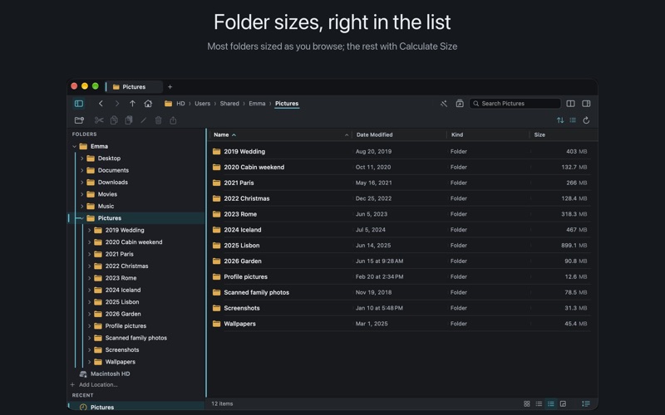Click Add Location in the sidebar
Viewport: 665px width, 415px height.
click(98, 385)
